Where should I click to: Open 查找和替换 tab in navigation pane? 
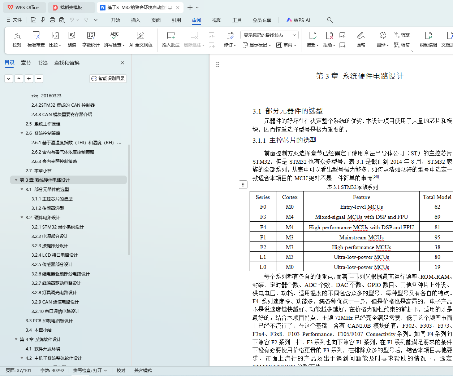(x=67, y=63)
